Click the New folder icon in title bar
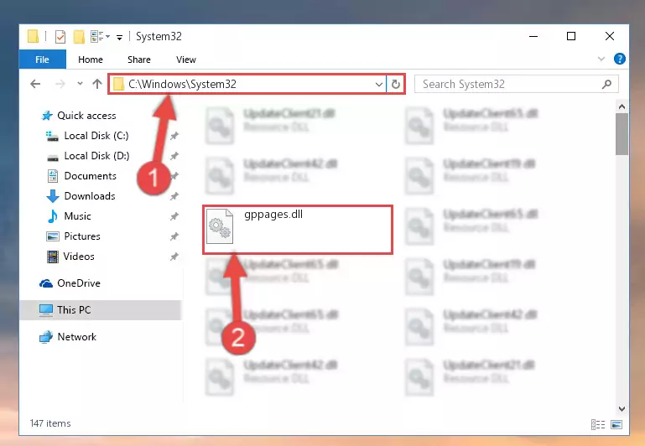The width and height of the screenshot is (645, 446). point(79,37)
